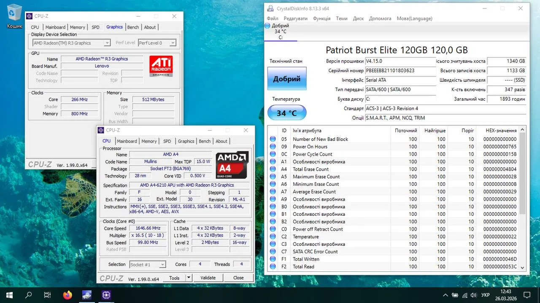Click the Average Erase Count row text
The width and height of the screenshot is (540, 303).
(314, 192)
